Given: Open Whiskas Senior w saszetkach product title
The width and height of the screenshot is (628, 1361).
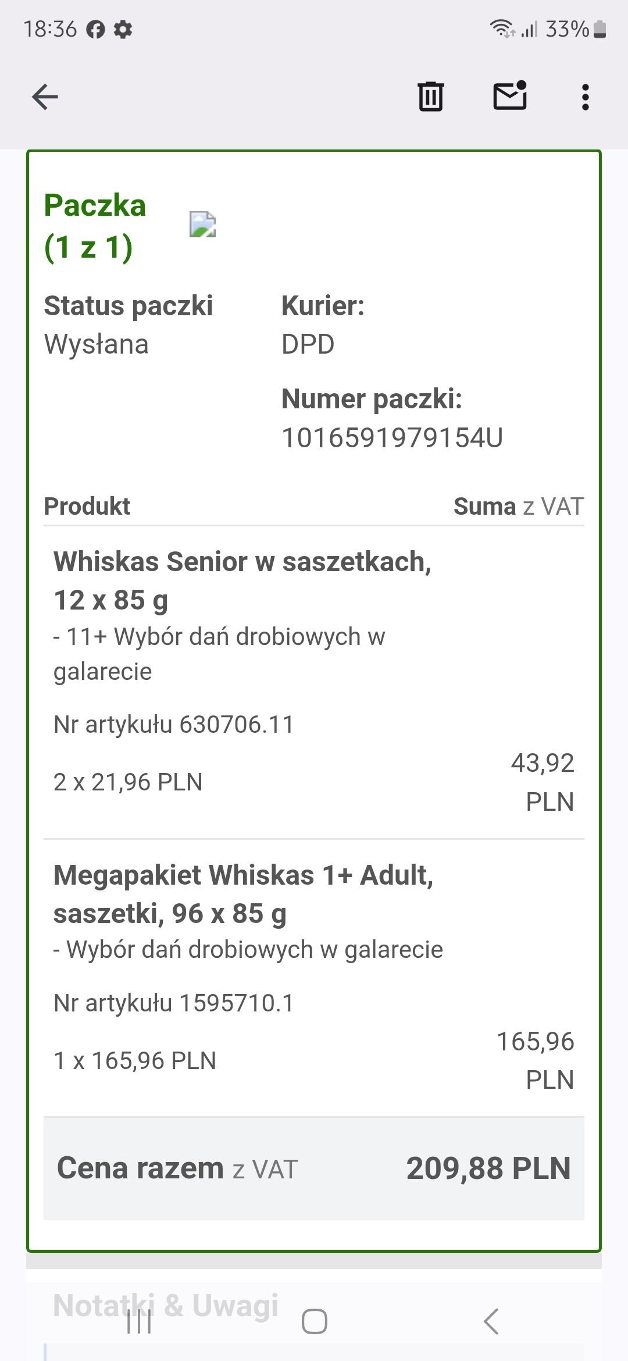Looking at the screenshot, I should point(242,580).
